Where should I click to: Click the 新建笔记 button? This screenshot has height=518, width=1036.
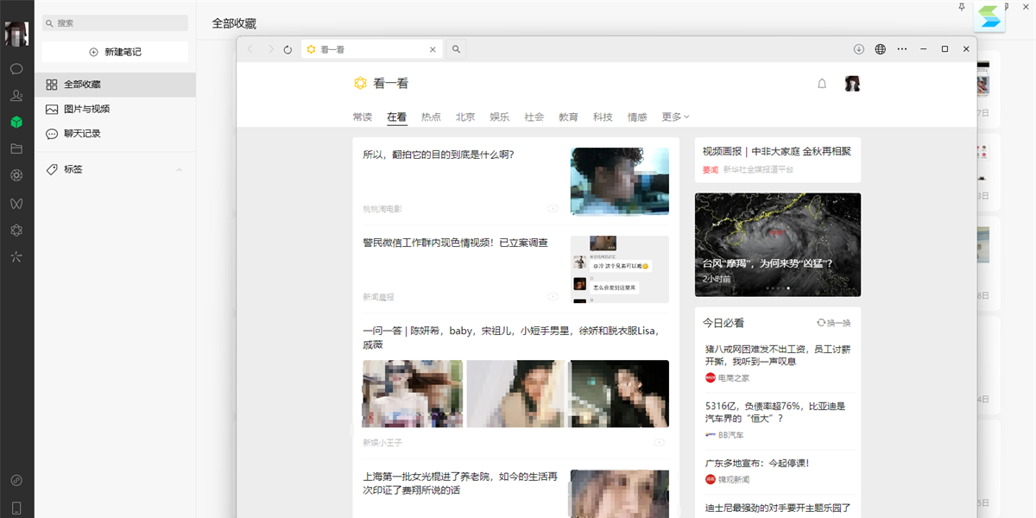[x=115, y=52]
